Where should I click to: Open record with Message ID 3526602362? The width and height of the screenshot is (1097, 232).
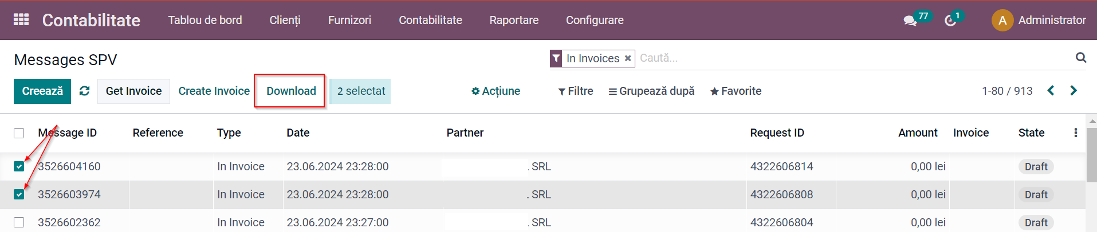(69, 222)
